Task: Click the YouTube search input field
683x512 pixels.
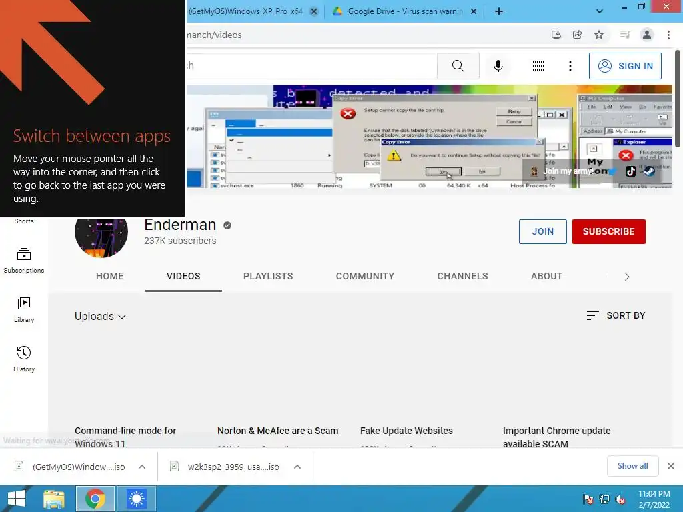Action: [x=311, y=66]
